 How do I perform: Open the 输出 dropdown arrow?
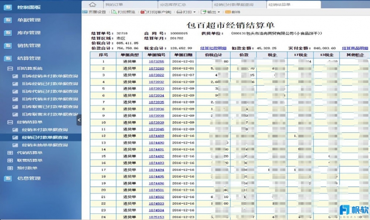point(219,12)
